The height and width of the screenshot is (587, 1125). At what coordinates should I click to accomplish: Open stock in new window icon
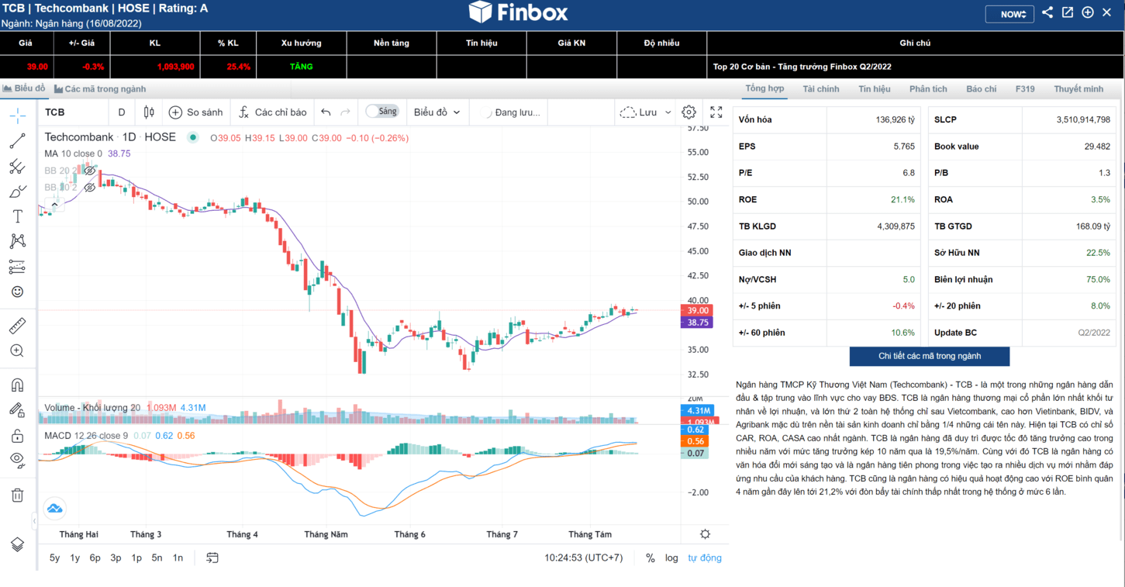[1068, 12]
